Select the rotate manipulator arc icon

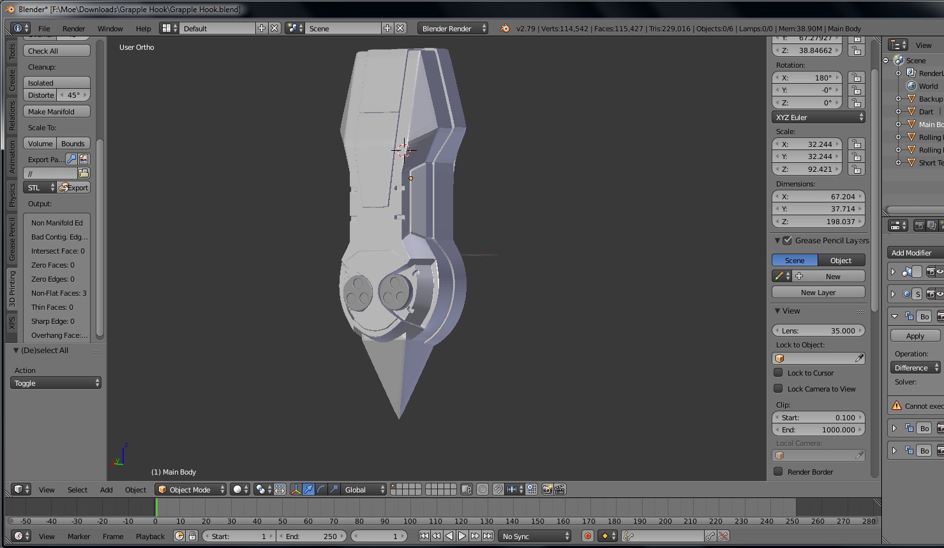321,489
